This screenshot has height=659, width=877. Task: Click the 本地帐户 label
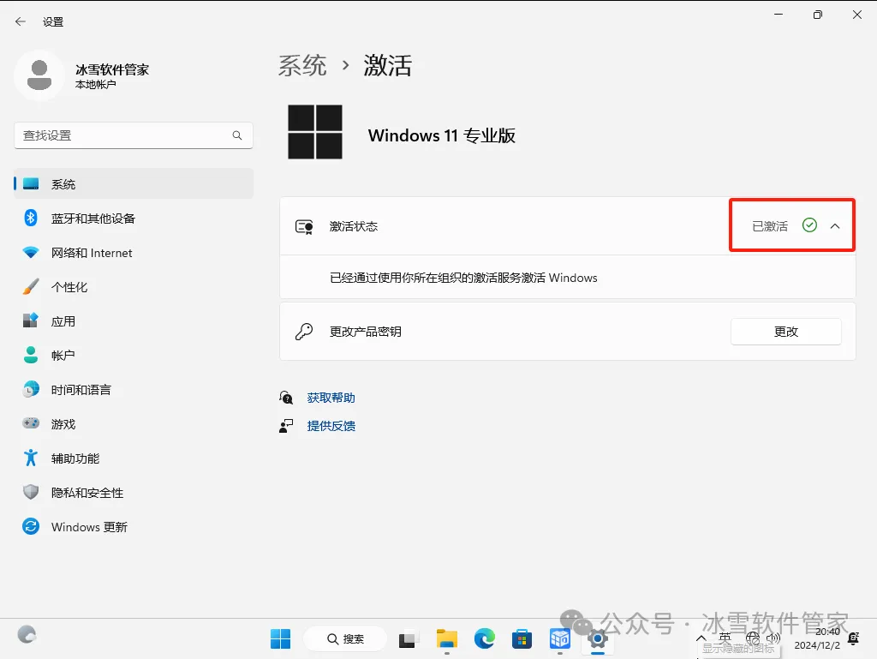pyautogui.click(x=96, y=85)
